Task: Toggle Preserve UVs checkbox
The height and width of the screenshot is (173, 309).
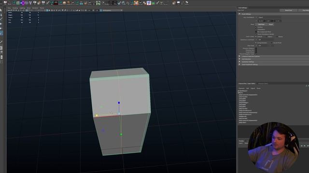Action: [x=256, y=50]
